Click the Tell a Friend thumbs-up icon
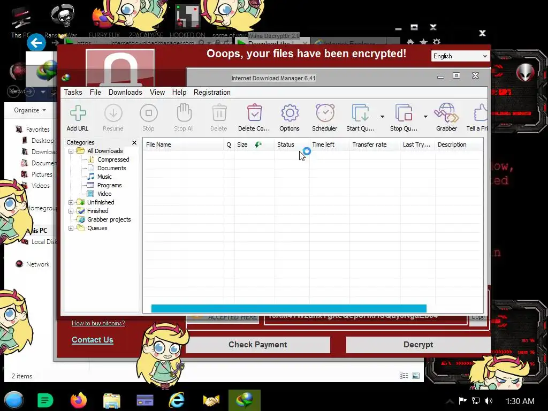 click(481, 112)
